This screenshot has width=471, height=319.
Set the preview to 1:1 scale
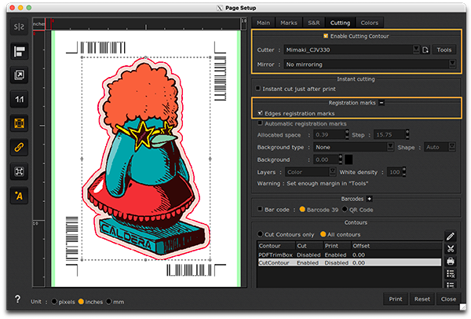(x=19, y=99)
